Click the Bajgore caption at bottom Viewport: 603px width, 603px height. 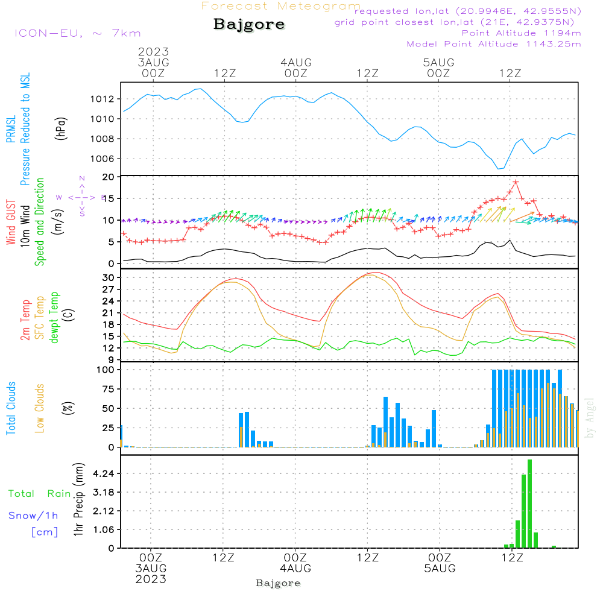point(278,583)
